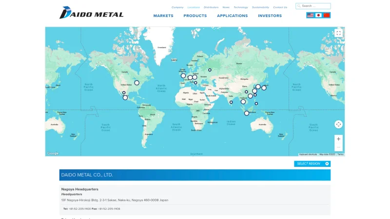Click the Nagoya Headquarters heading
390x219 pixels.
80,189
